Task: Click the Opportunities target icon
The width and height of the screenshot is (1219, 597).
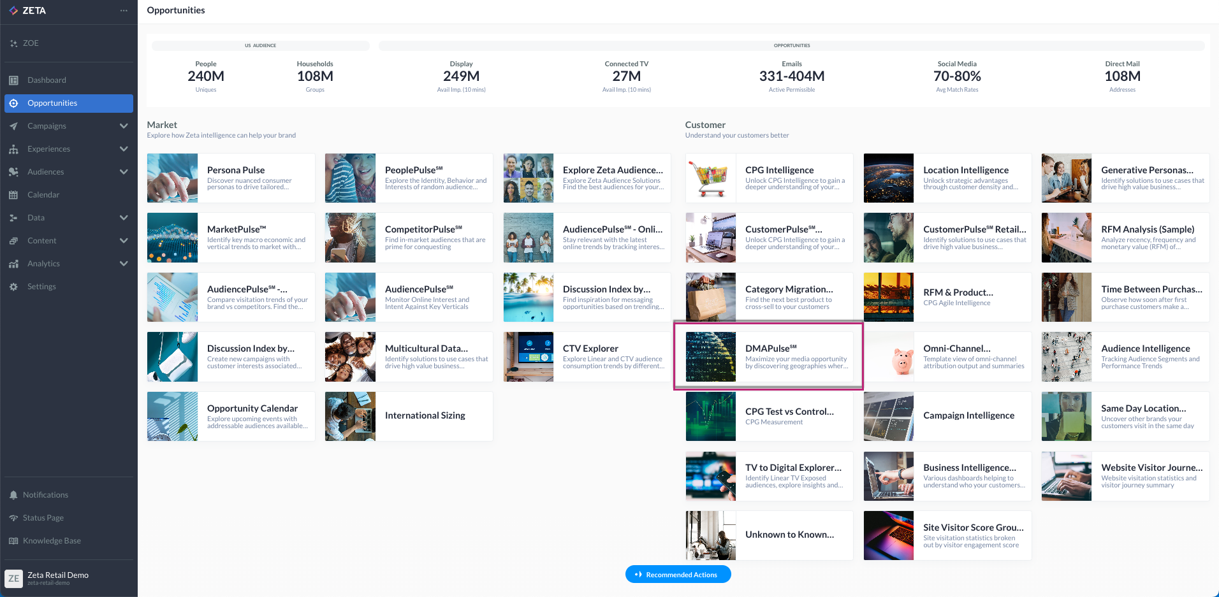Action: [x=14, y=103]
